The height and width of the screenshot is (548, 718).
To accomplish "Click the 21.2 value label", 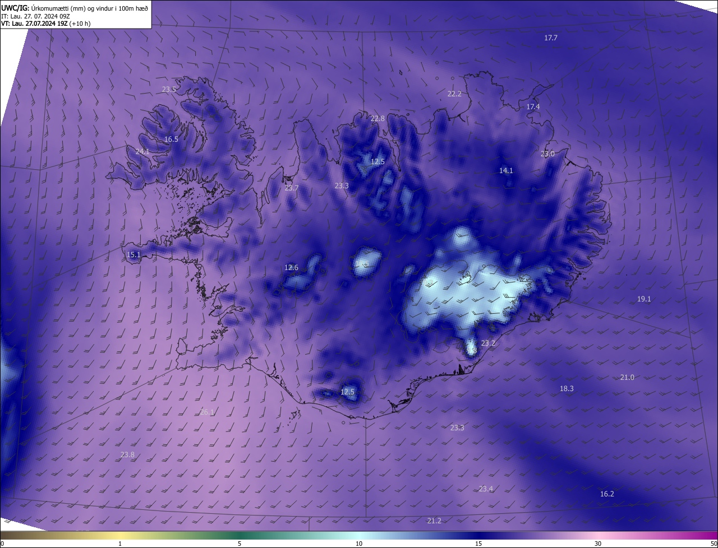I will pos(434,521).
